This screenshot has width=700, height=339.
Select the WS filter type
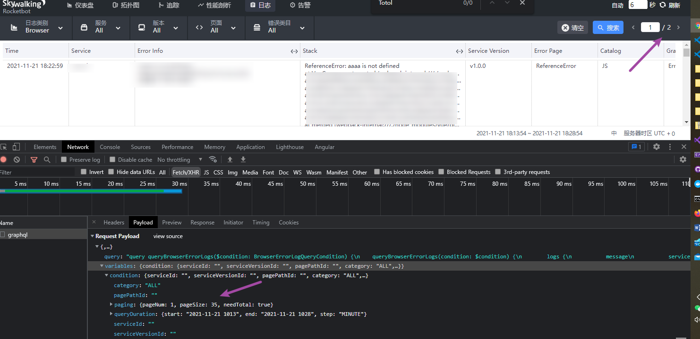[x=297, y=172]
